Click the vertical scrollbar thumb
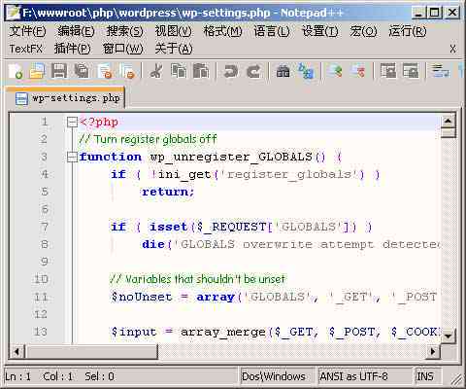The width and height of the screenshot is (466, 389). coord(449,133)
